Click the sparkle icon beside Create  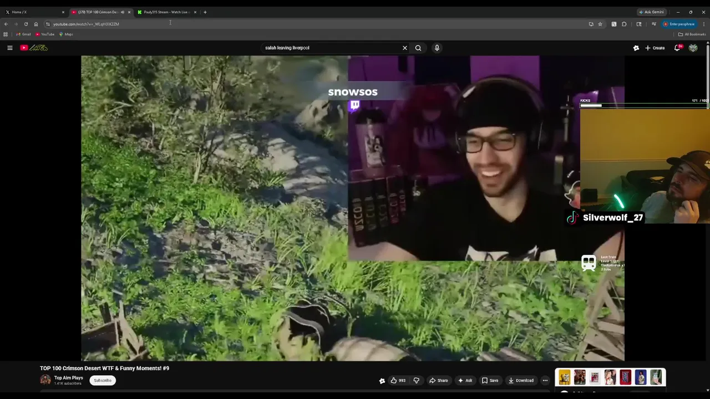(636, 48)
